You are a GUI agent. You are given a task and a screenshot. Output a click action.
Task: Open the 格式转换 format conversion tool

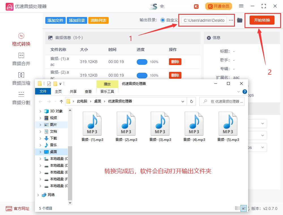point(21,40)
